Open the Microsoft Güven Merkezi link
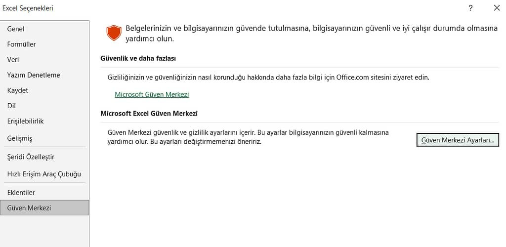Viewport: 506px width, 247px height. click(x=152, y=94)
